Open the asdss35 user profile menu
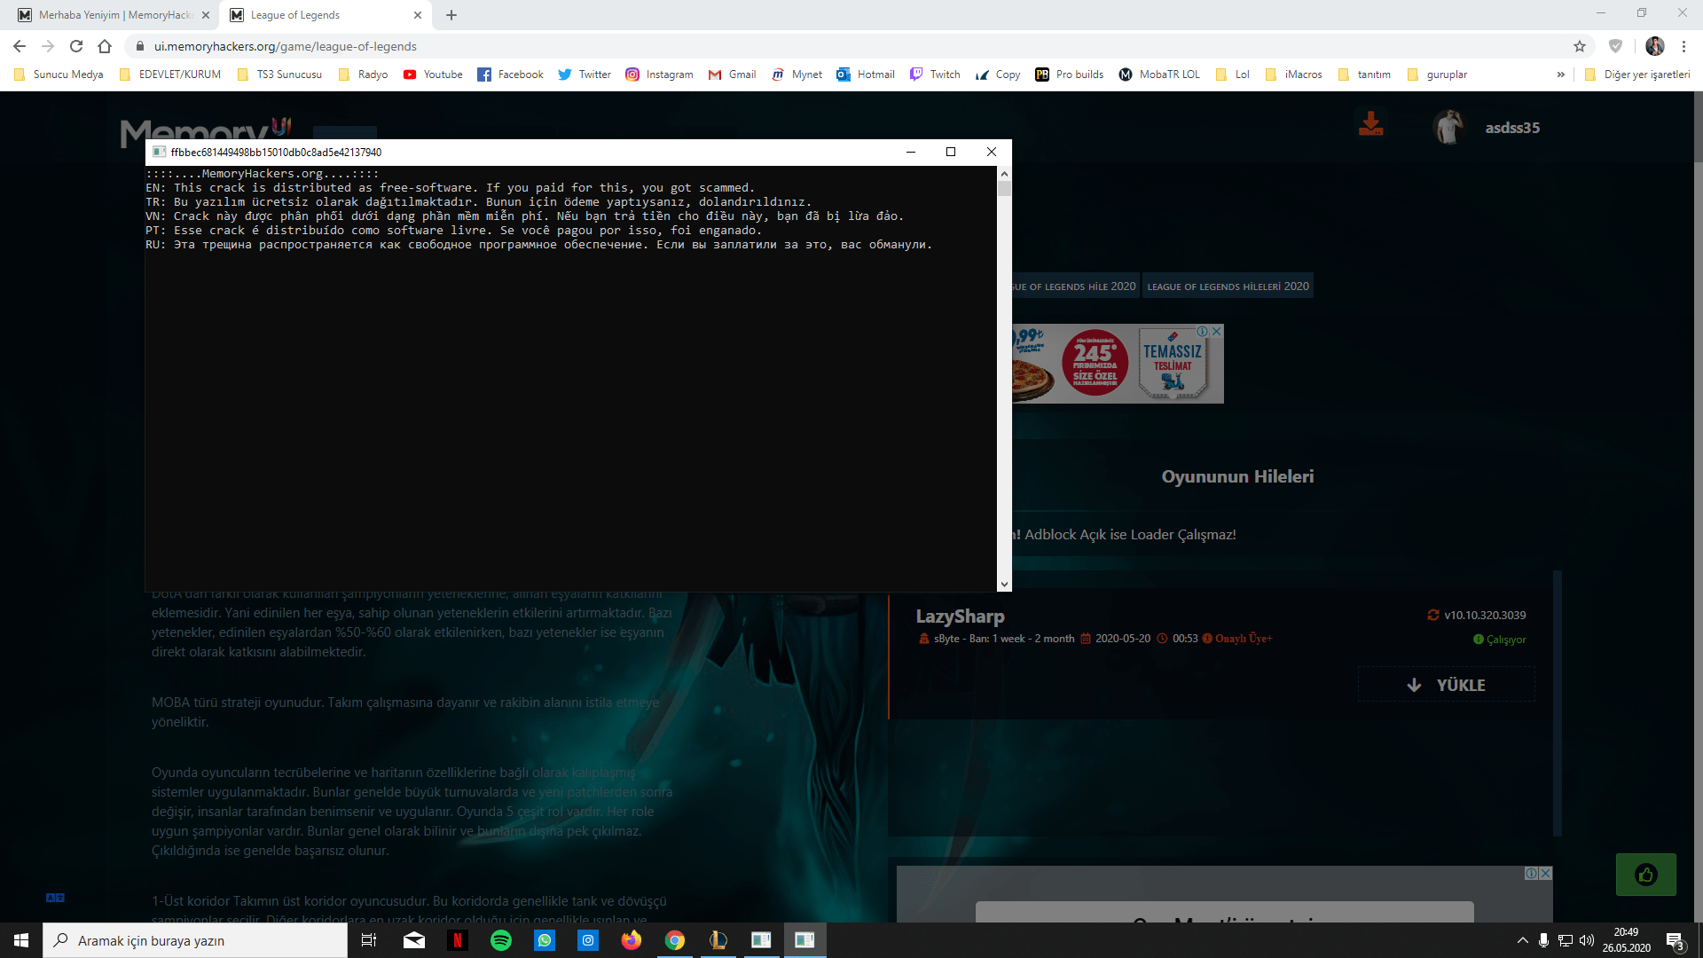1703x958 pixels. coord(1487,128)
